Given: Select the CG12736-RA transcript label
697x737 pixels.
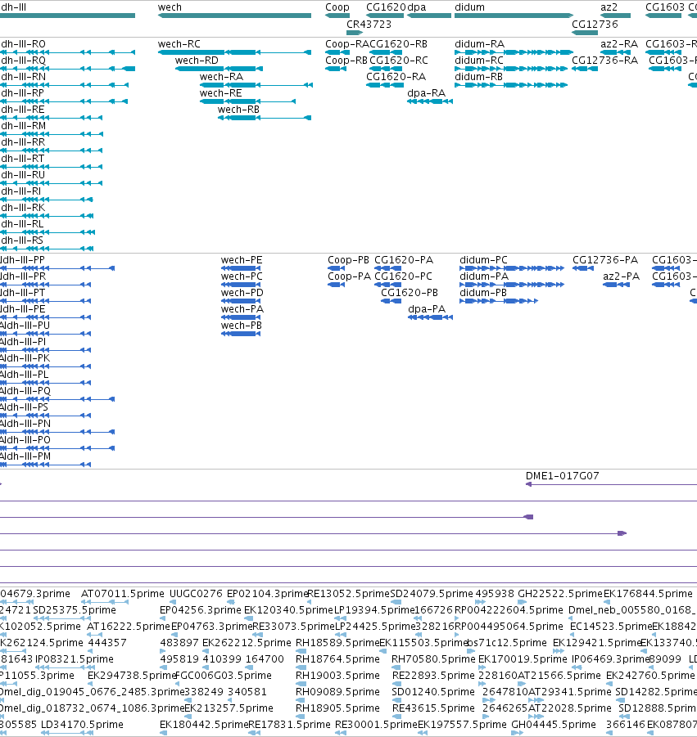Looking at the screenshot, I should pyautogui.click(x=604, y=61).
